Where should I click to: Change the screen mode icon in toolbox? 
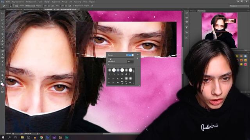(2, 92)
